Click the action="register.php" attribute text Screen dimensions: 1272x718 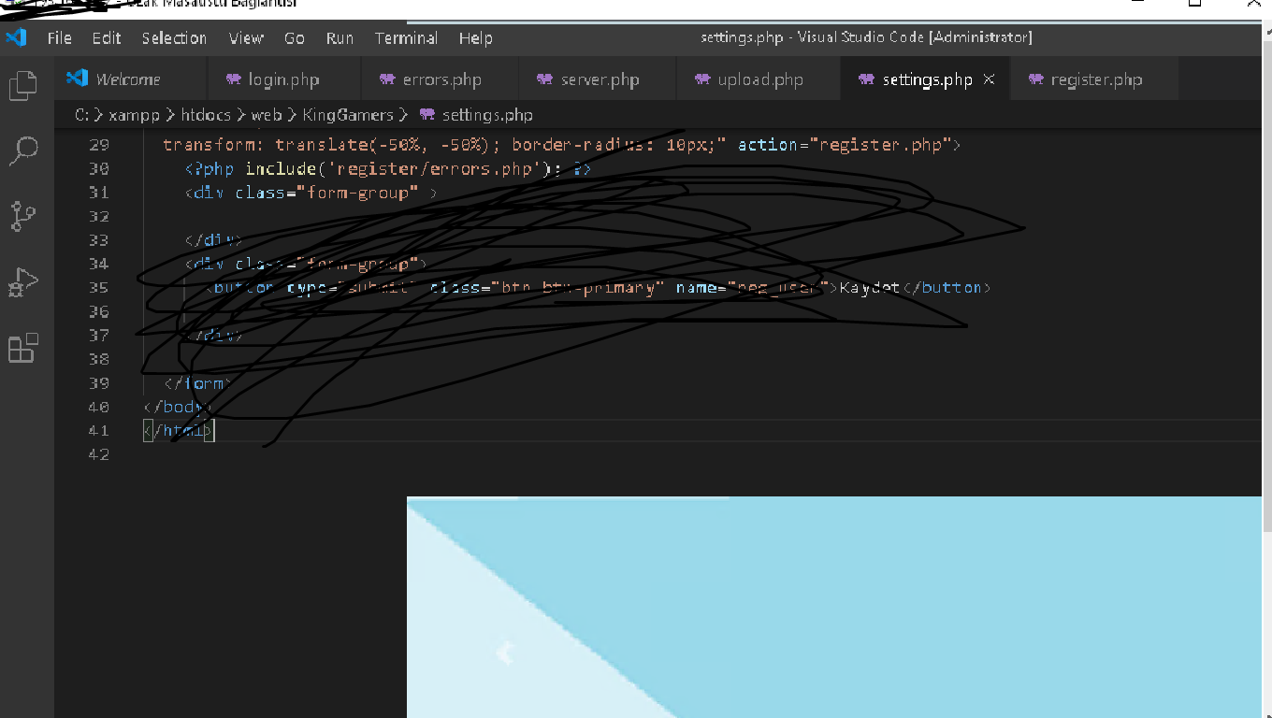point(845,145)
